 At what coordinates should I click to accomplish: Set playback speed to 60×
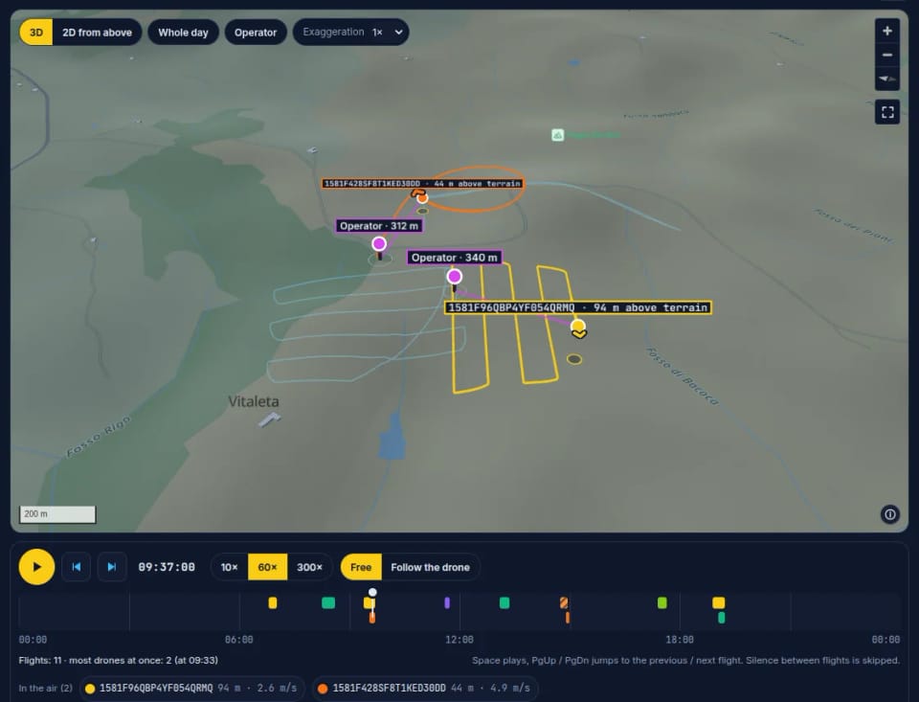(267, 567)
